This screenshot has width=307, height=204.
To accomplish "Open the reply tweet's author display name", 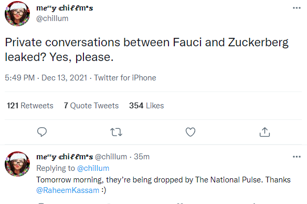I will 65,157.
